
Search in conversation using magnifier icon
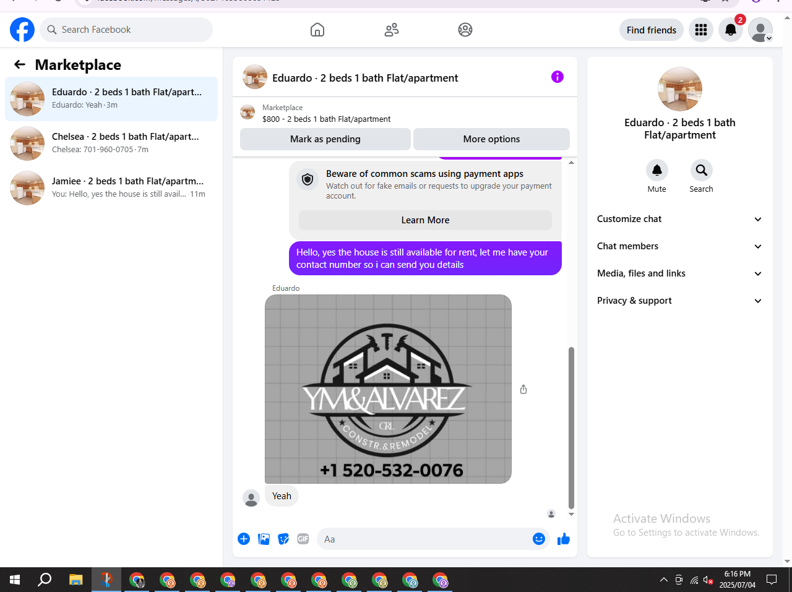pos(702,170)
